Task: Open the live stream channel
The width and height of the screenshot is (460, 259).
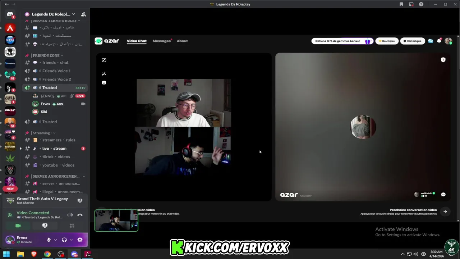Action: pyautogui.click(x=55, y=149)
